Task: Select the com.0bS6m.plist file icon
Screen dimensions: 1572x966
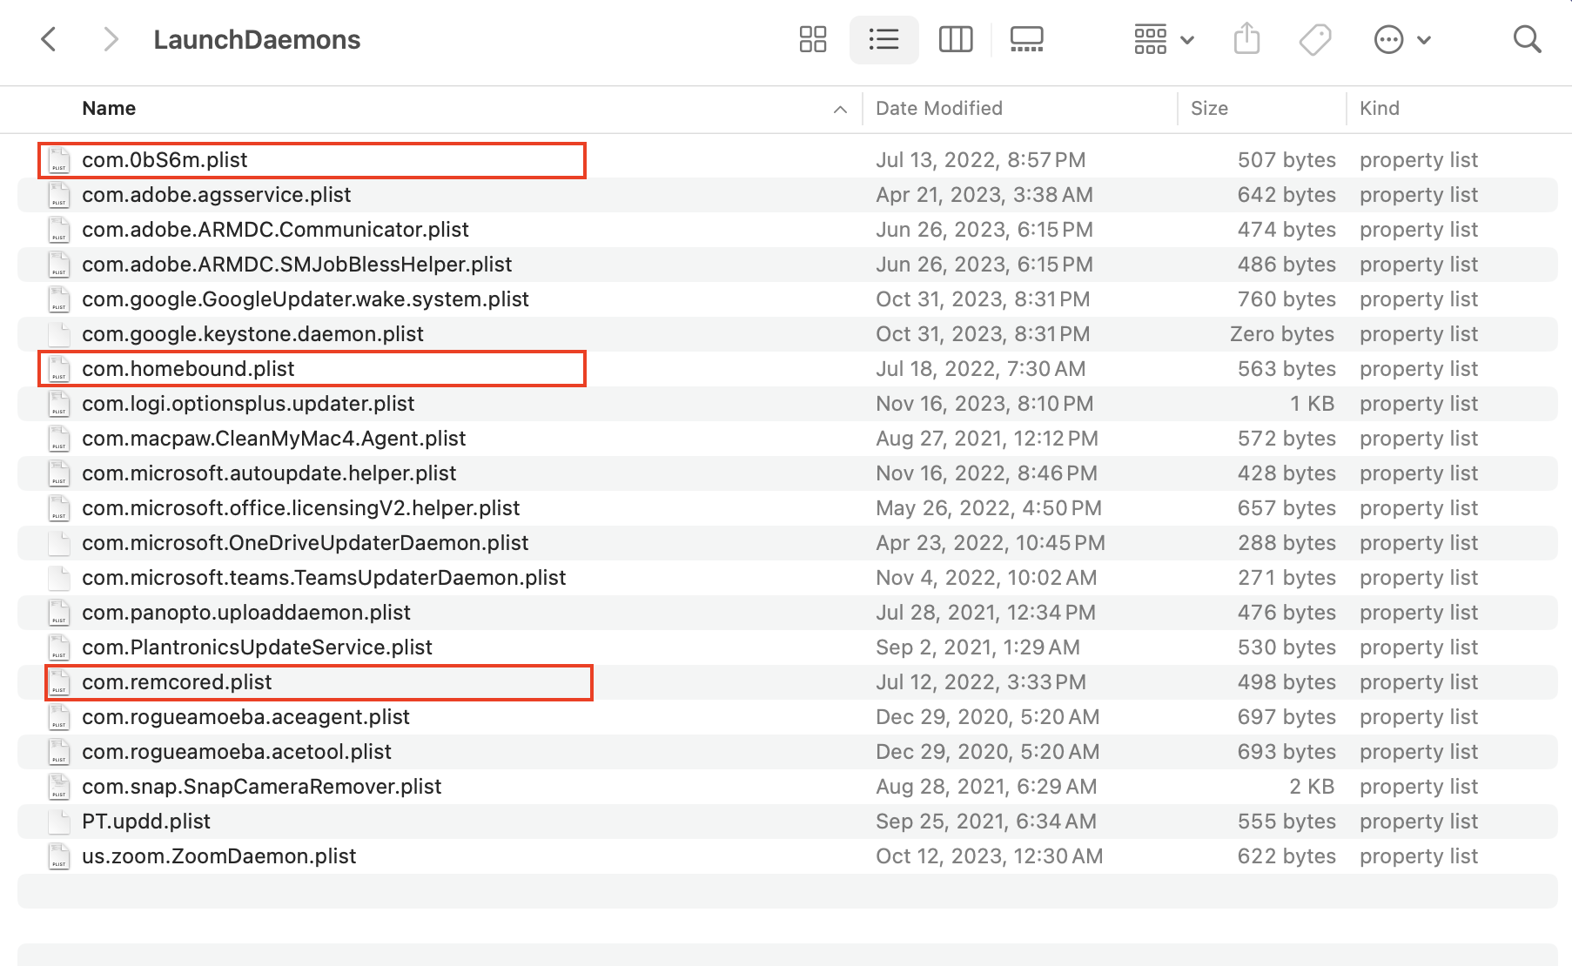Action: click(59, 160)
